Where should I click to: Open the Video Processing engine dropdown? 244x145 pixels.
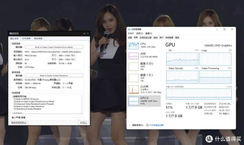[x=200, y=68]
